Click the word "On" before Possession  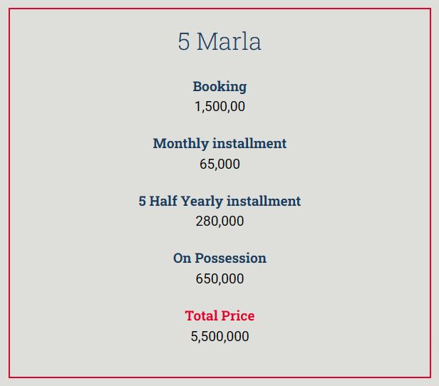click(x=182, y=258)
